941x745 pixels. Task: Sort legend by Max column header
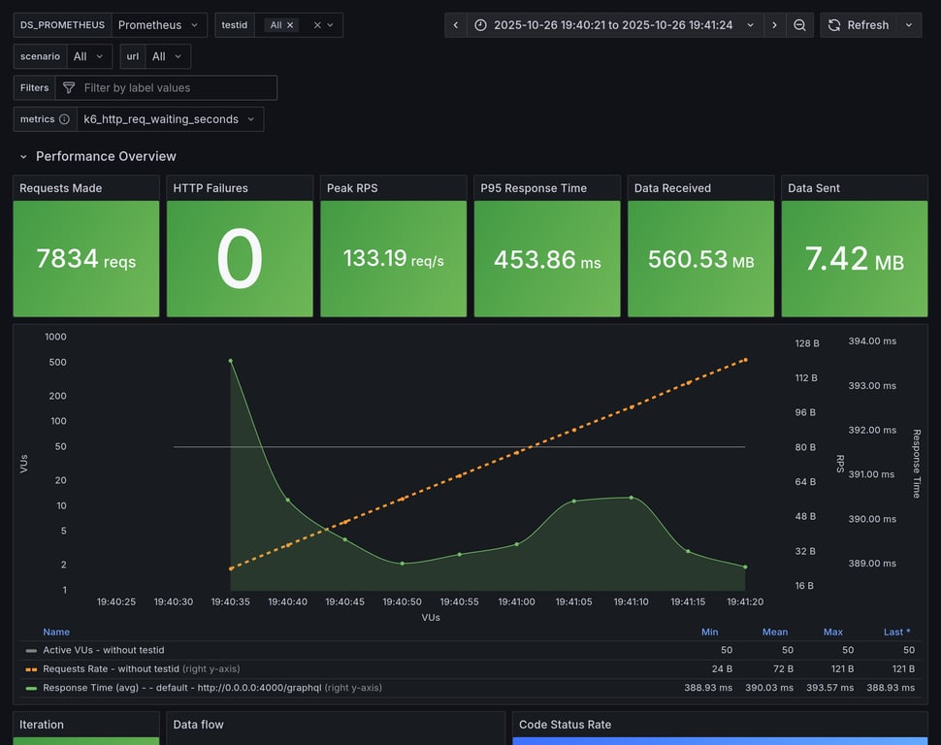[832, 632]
